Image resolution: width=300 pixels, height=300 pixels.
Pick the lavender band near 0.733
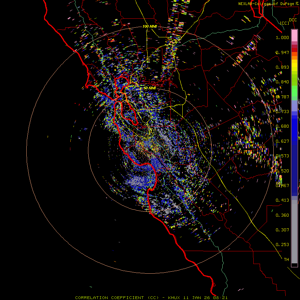[x=294, y=106]
